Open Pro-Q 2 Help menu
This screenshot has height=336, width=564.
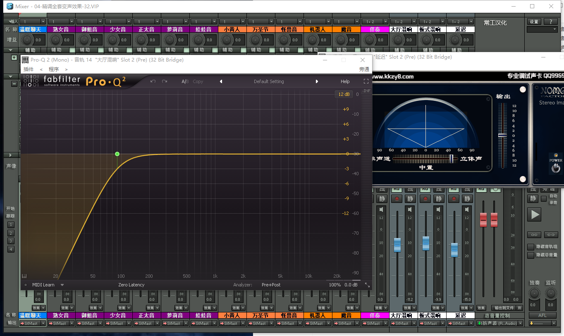click(x=345, y=81)
